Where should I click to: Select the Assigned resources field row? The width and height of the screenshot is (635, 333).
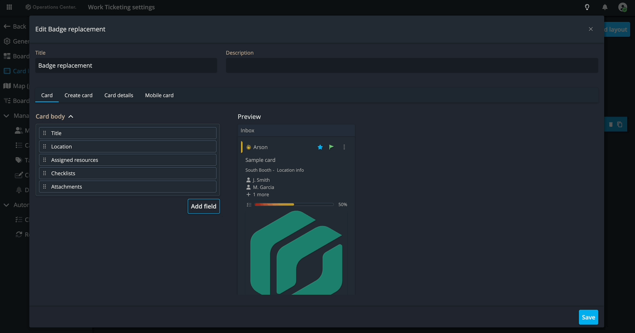pyautogui.click(x=128, y=160)
